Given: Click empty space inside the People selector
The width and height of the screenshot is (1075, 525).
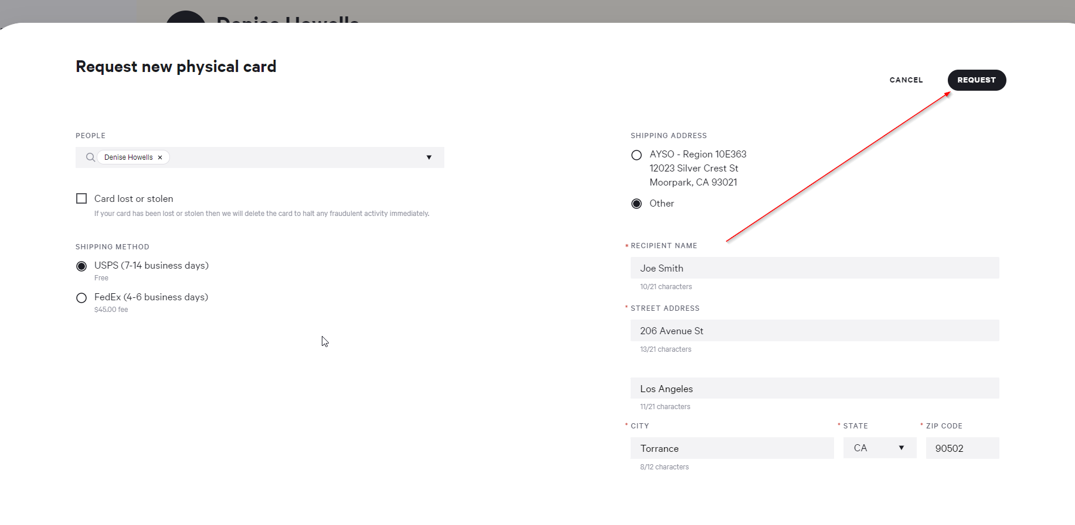Looking at the screenshot, I should point(293,157).
